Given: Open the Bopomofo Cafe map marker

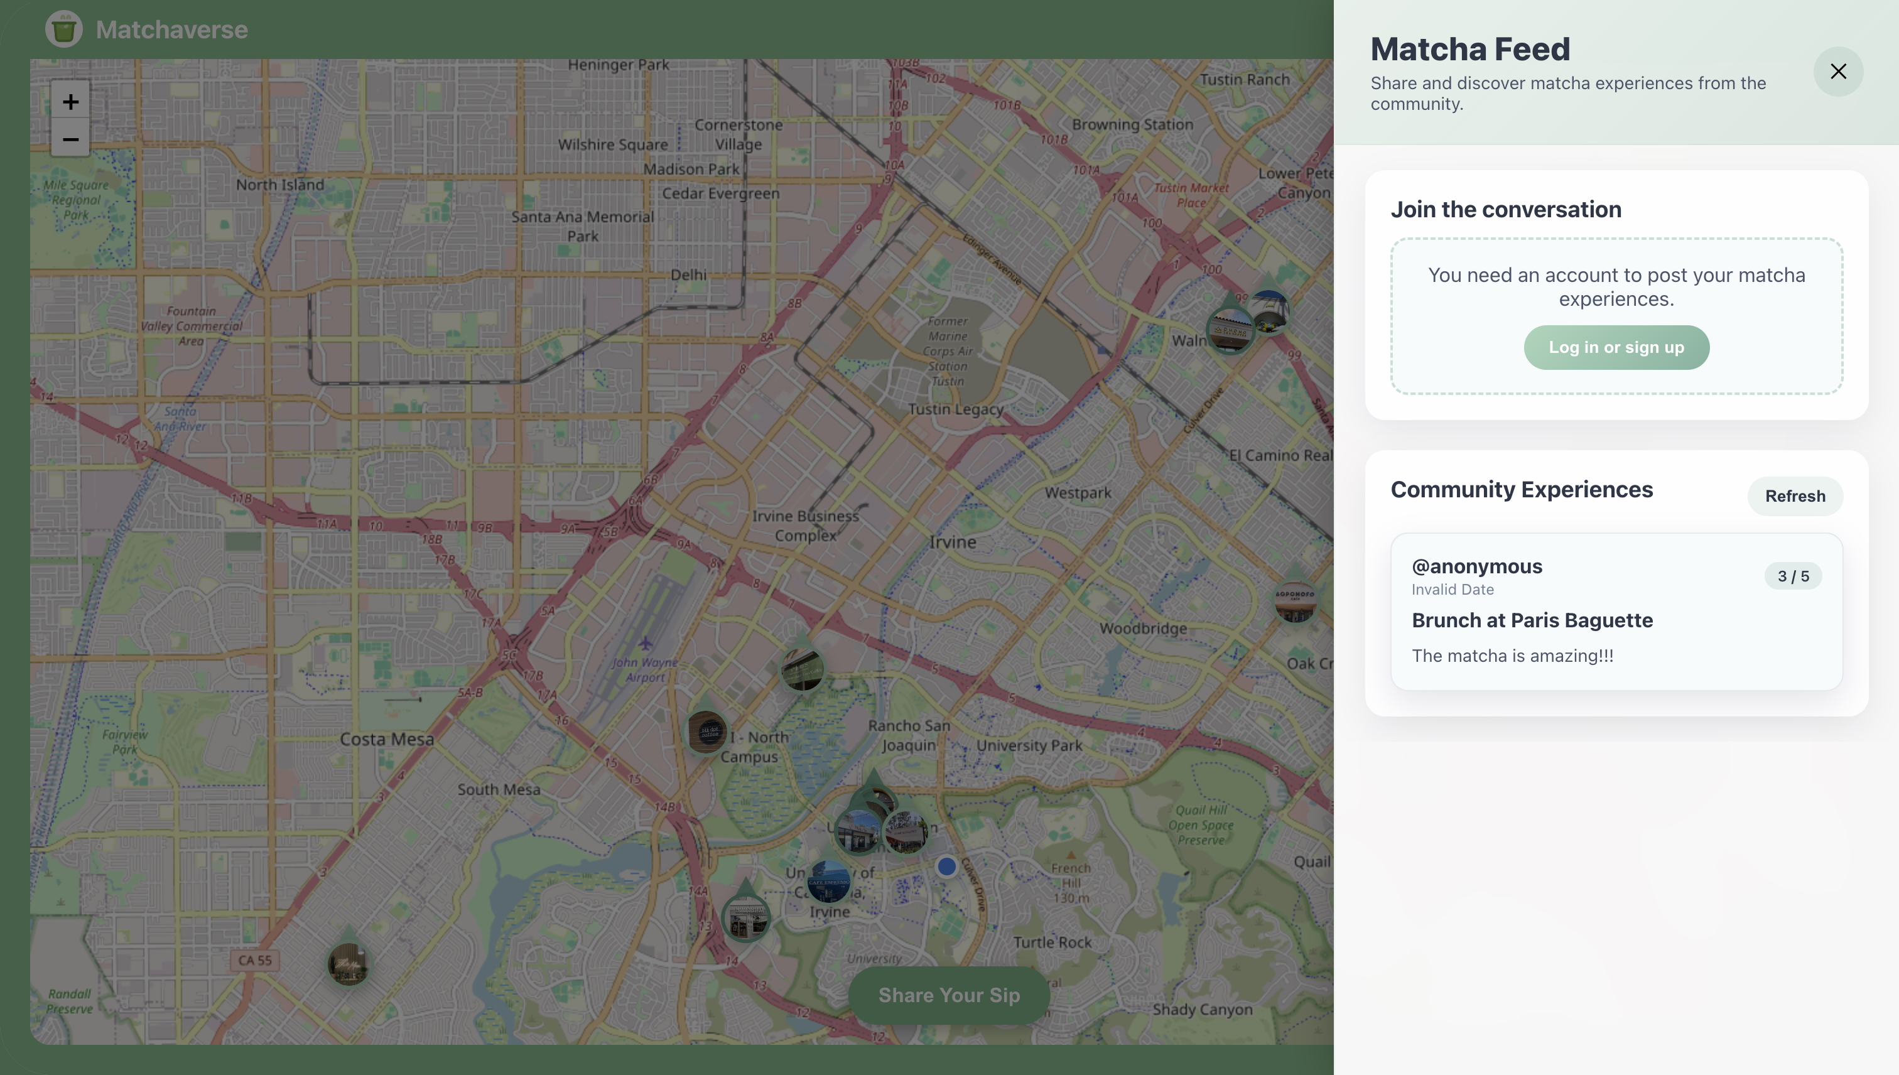Looking at the screenshot, I should click(x=1295, y=601).
